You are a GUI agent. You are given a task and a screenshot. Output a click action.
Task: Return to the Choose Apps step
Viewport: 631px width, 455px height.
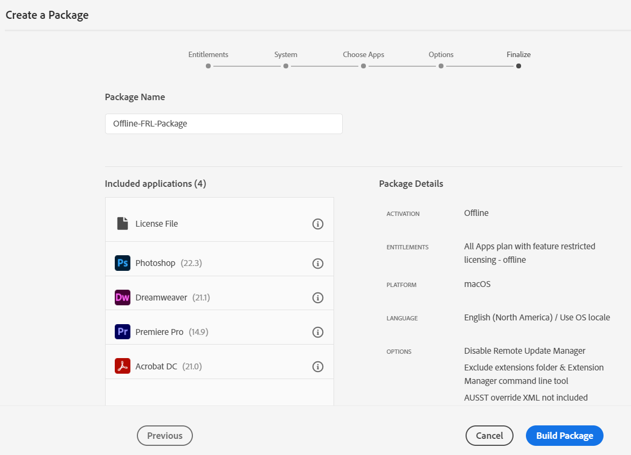point(364,66)
